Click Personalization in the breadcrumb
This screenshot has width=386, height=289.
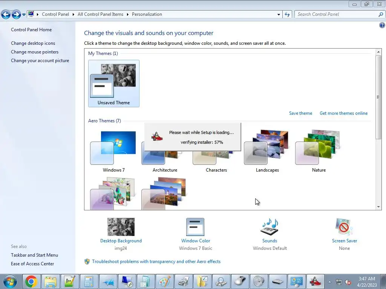[x=147, y=14]
